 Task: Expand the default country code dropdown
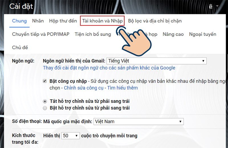tap(139, 121)
